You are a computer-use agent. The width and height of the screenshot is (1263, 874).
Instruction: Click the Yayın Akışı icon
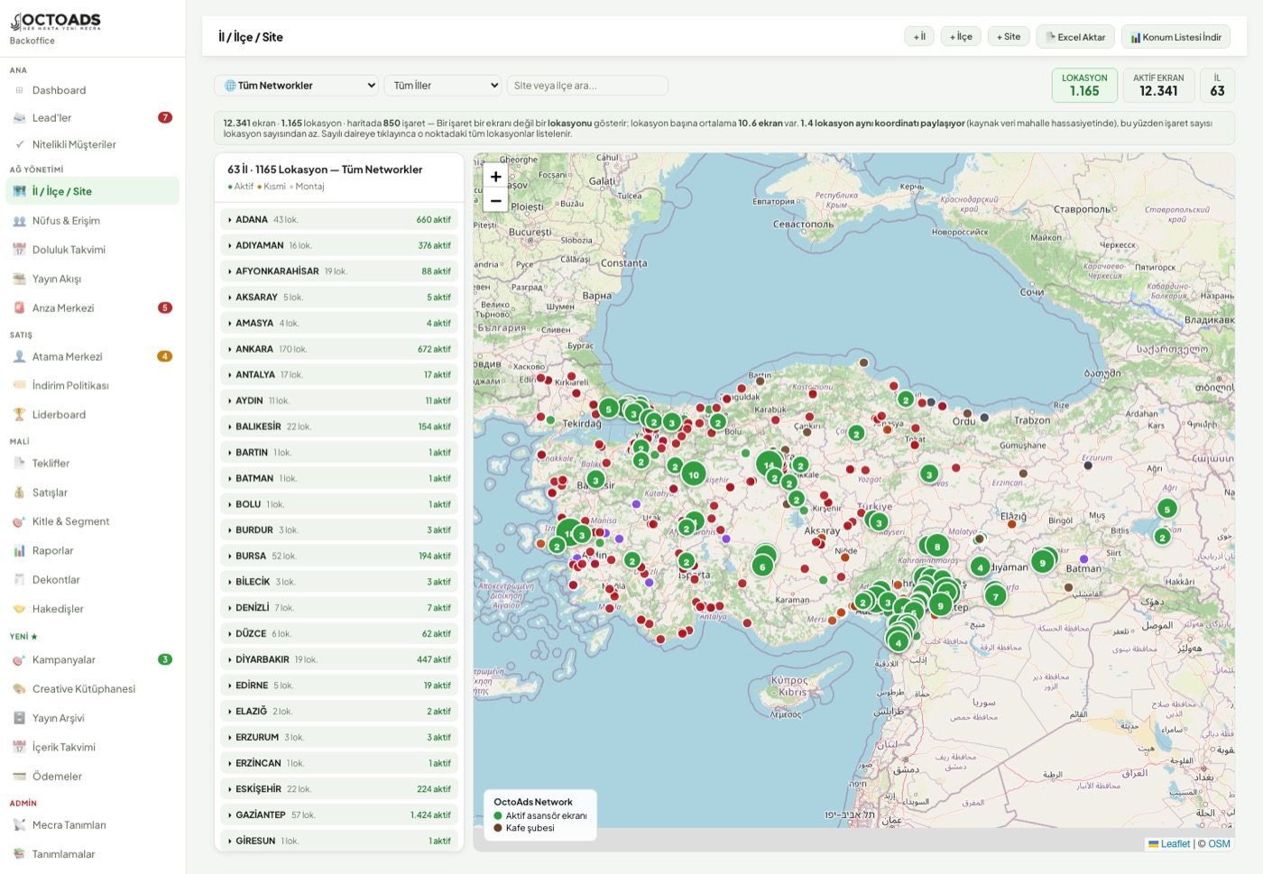19,279
